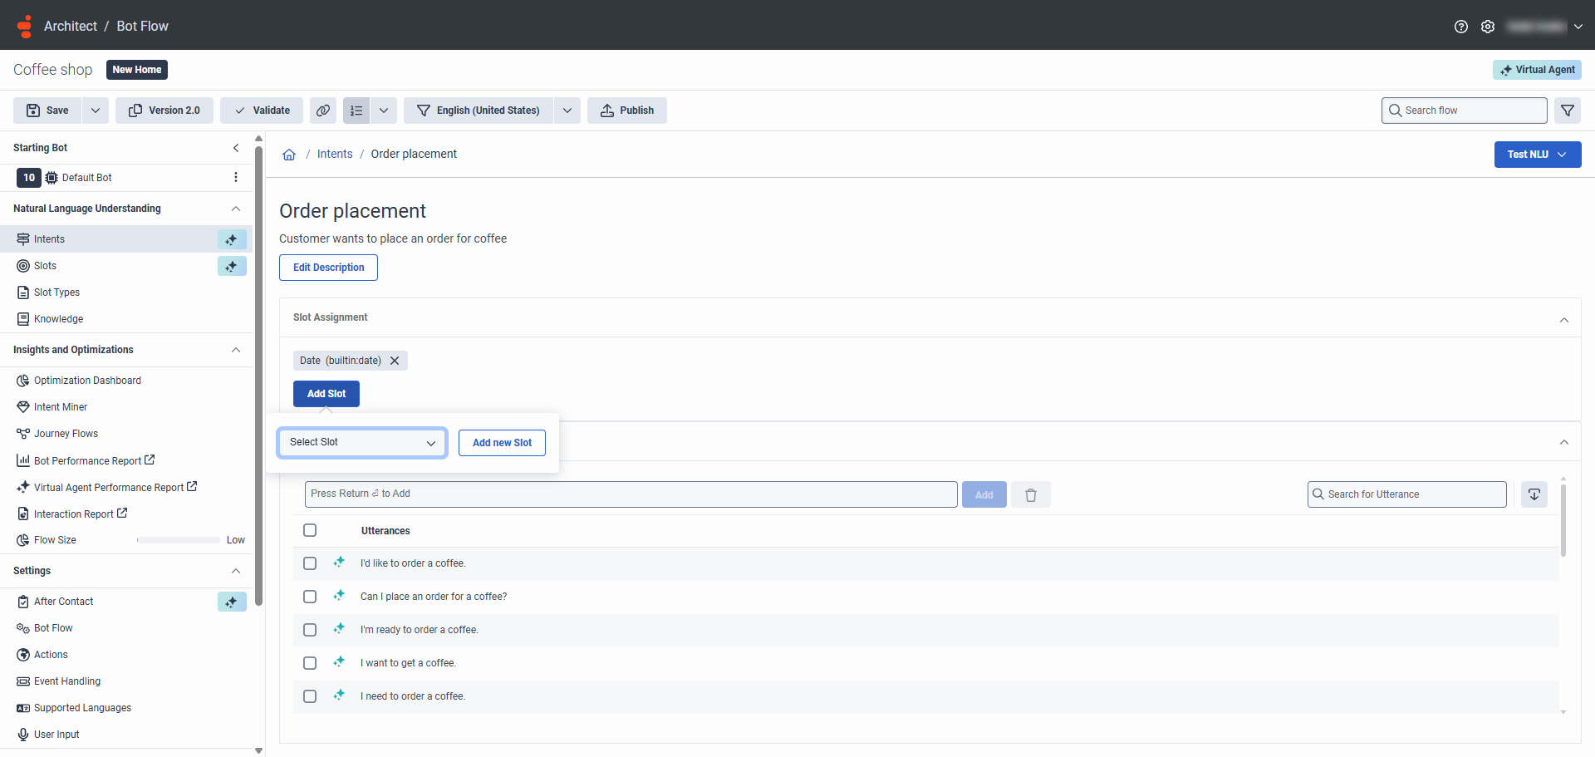
Task: Open the Select Slot dropdown
Action: [x=362, y=443]
